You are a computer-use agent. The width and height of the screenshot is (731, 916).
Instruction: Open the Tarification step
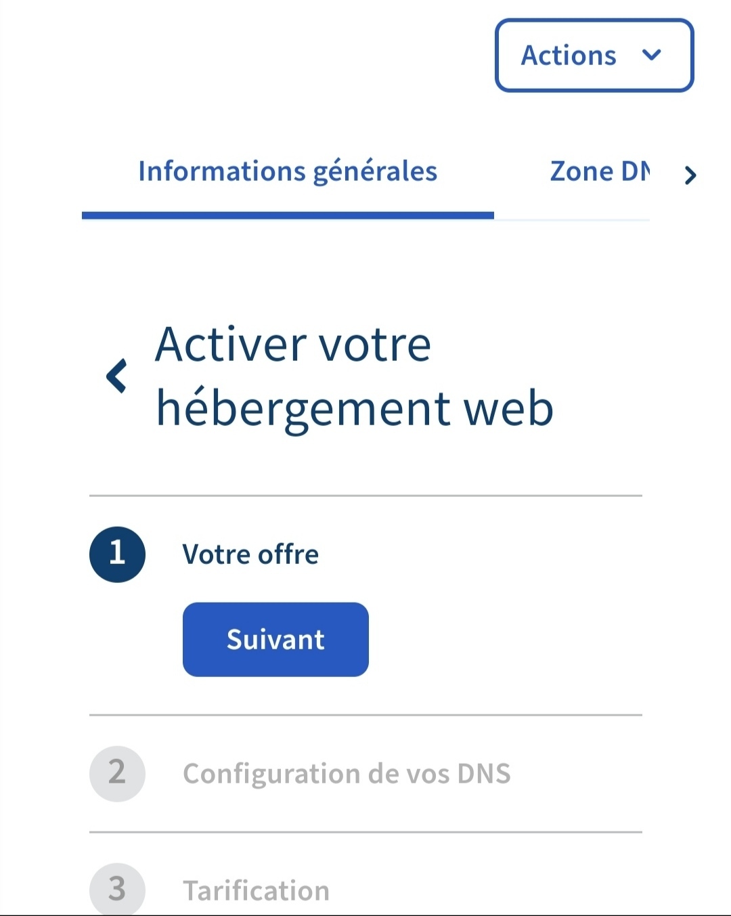pos(256,891)
